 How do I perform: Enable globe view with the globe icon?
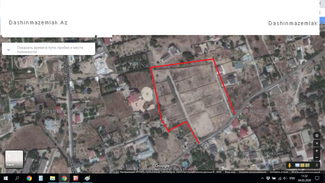317,135
